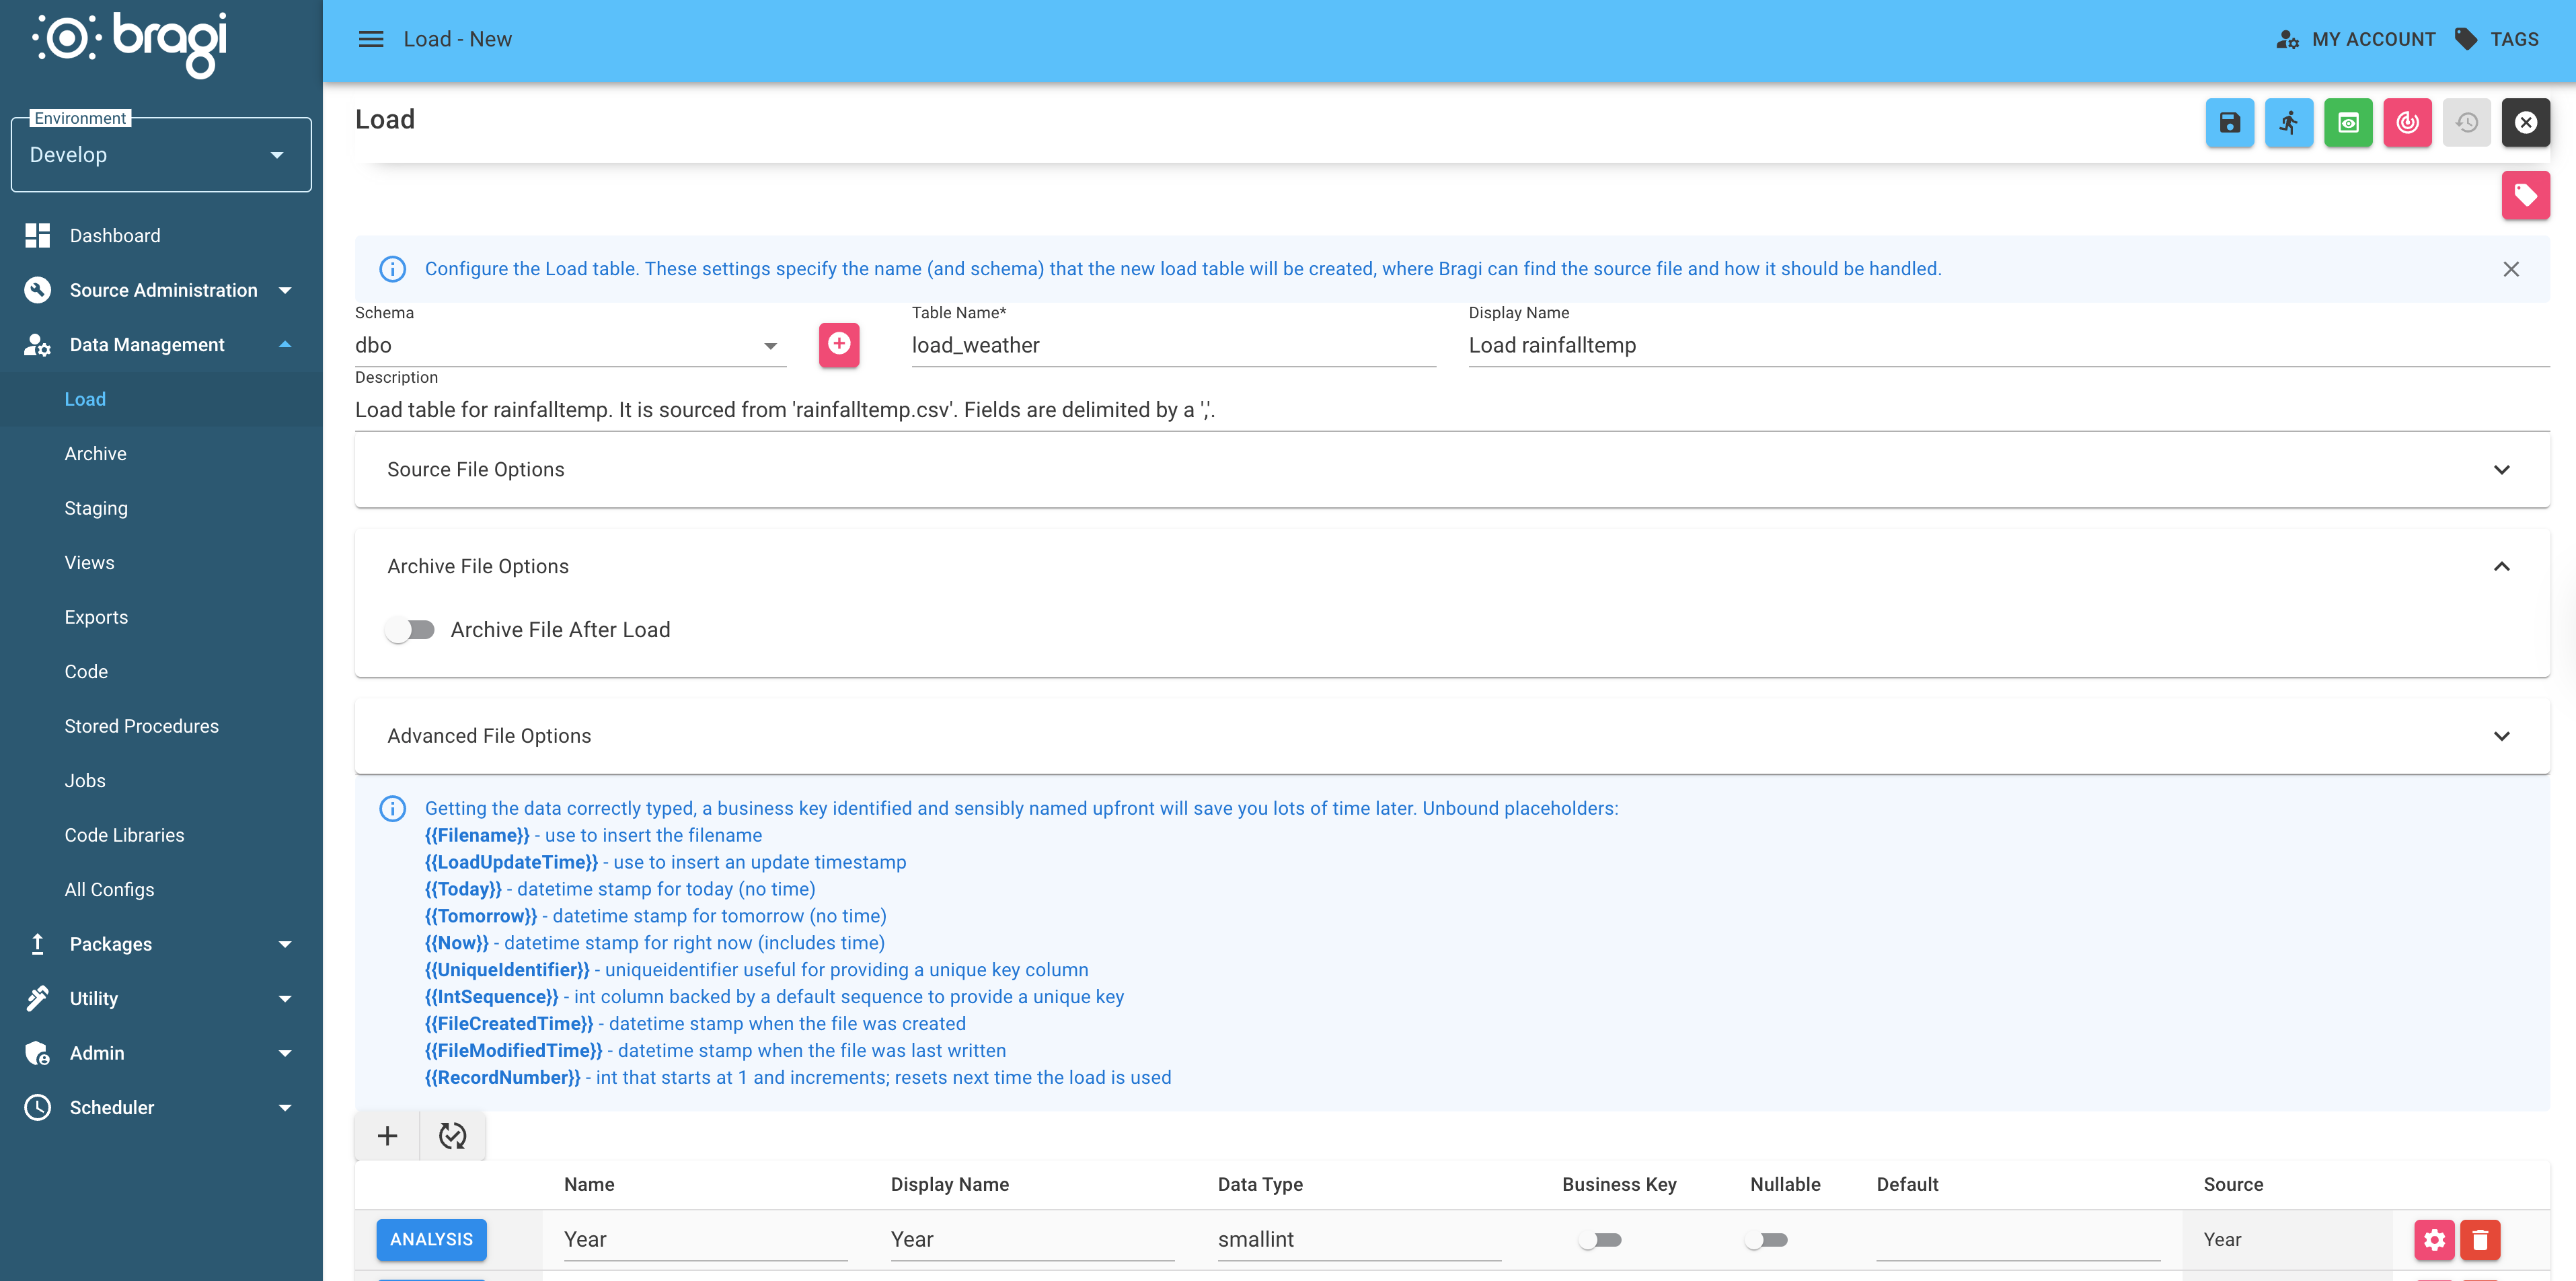Image resolution: width=2576 pixels, height=1281 pixels.
Task: Select Jobs in sidebar
Action: [161, 781]
